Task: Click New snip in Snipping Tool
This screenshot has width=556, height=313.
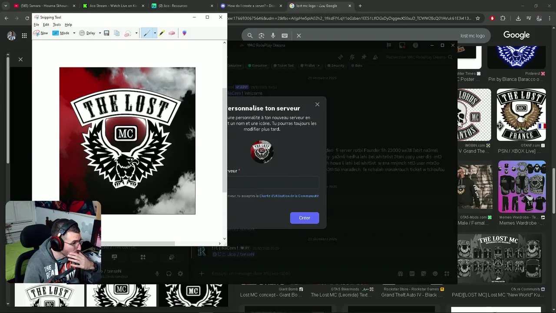Action: pyautogui.click(x=41, y=33)
